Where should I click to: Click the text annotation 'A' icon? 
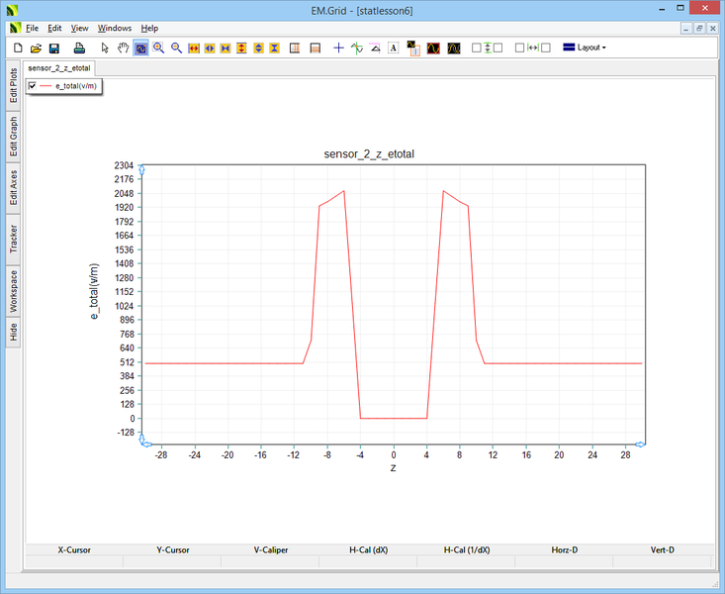[393, 48]
